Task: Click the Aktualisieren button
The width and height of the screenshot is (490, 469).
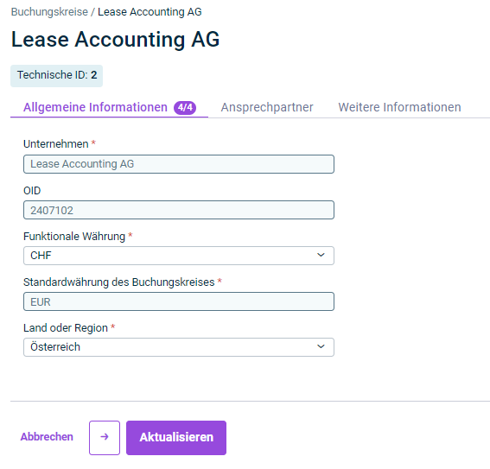Action: pos(176,437)
